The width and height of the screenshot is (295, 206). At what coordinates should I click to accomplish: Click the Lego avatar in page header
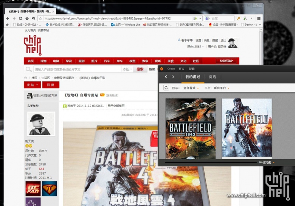(233, 43)
